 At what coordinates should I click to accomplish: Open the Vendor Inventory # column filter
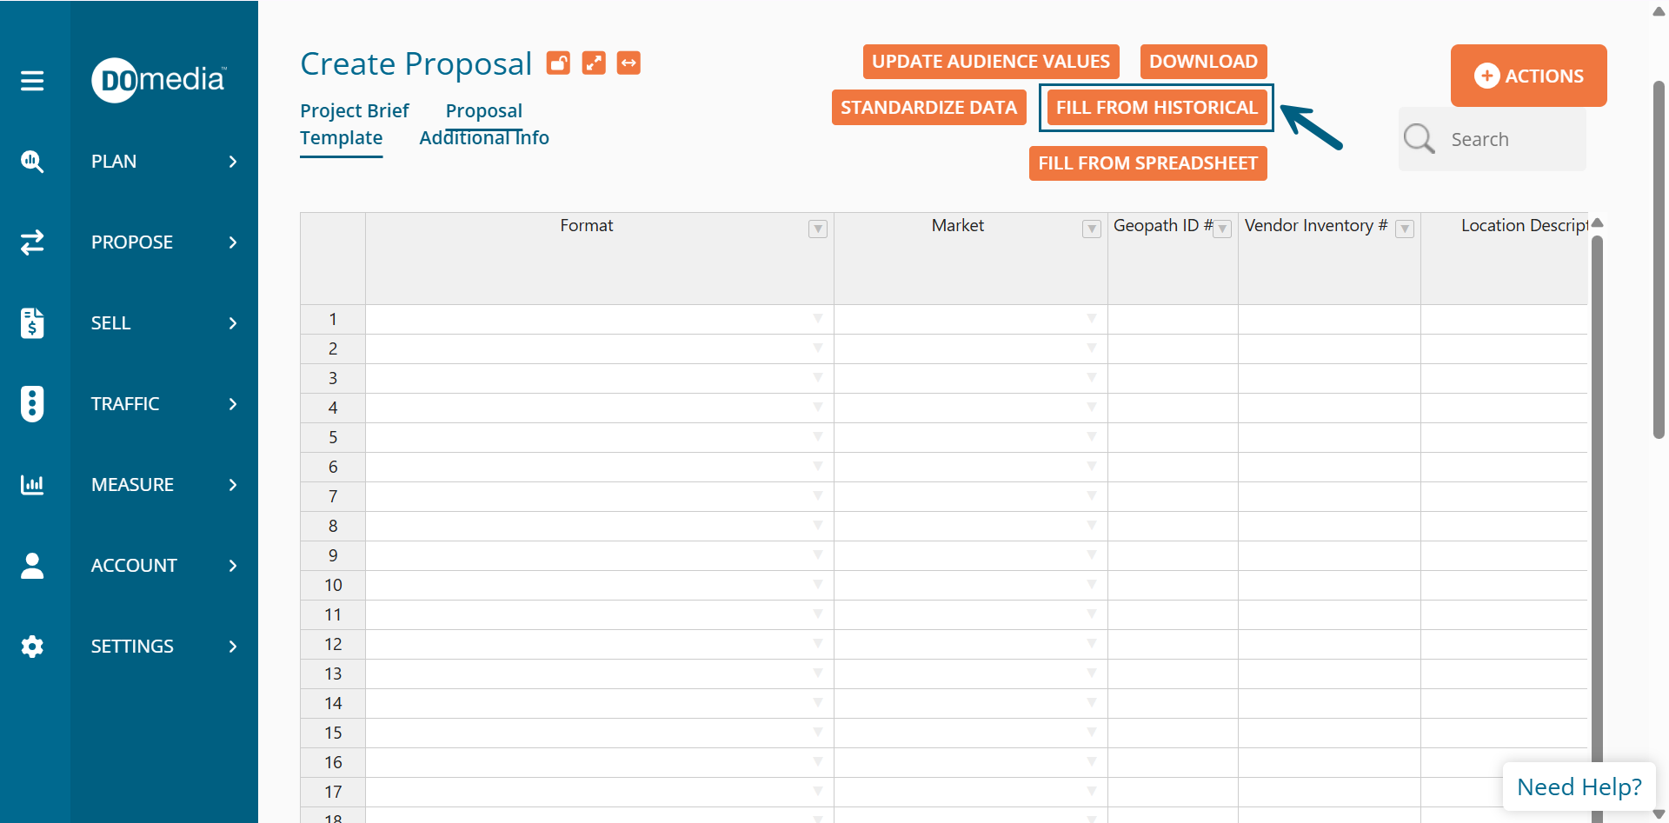point(1404,229)
